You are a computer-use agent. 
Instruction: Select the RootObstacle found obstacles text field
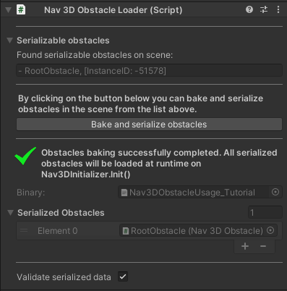(149, 70)
